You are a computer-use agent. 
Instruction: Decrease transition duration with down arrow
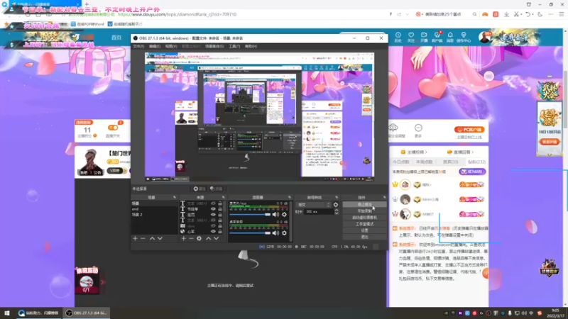click(x=337, y=213)
